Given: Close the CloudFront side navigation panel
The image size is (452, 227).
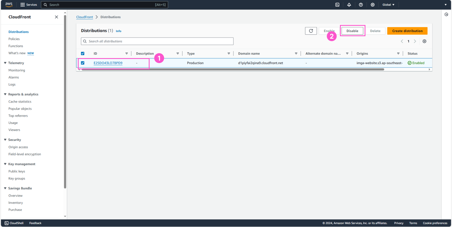Looking at the screenshot, I should point(56,17).
